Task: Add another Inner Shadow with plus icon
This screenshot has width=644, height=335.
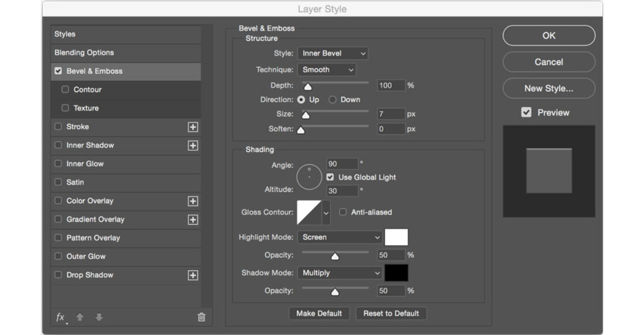Action: [193, 146]
